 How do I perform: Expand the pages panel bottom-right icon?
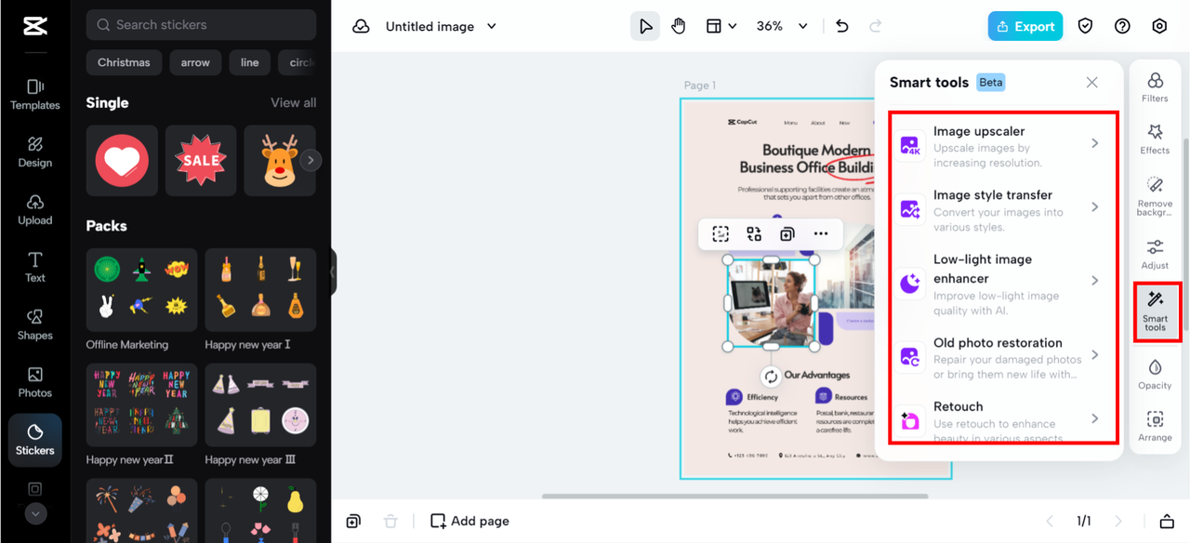point(1167,521)
